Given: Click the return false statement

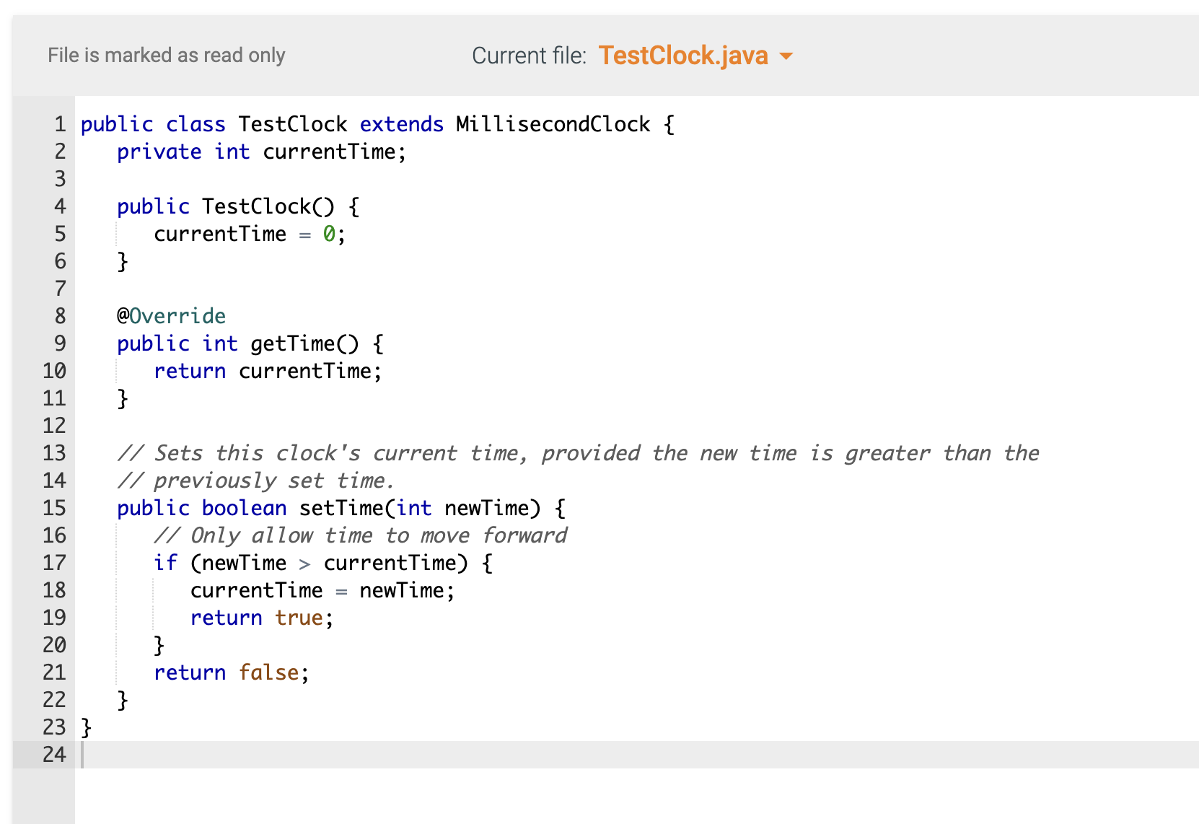Looking at the screenshot, I should pyautogui.click(x=229, y=672).
